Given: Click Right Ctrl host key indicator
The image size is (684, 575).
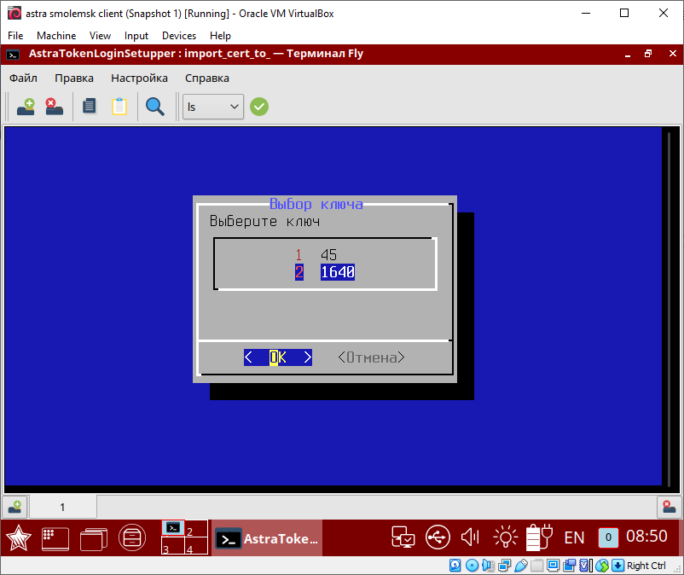Looking at the screenshot, I should pos(646,566).
